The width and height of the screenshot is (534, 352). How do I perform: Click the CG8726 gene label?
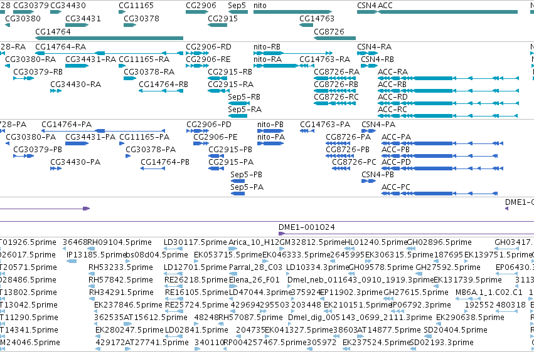[329, 31]
